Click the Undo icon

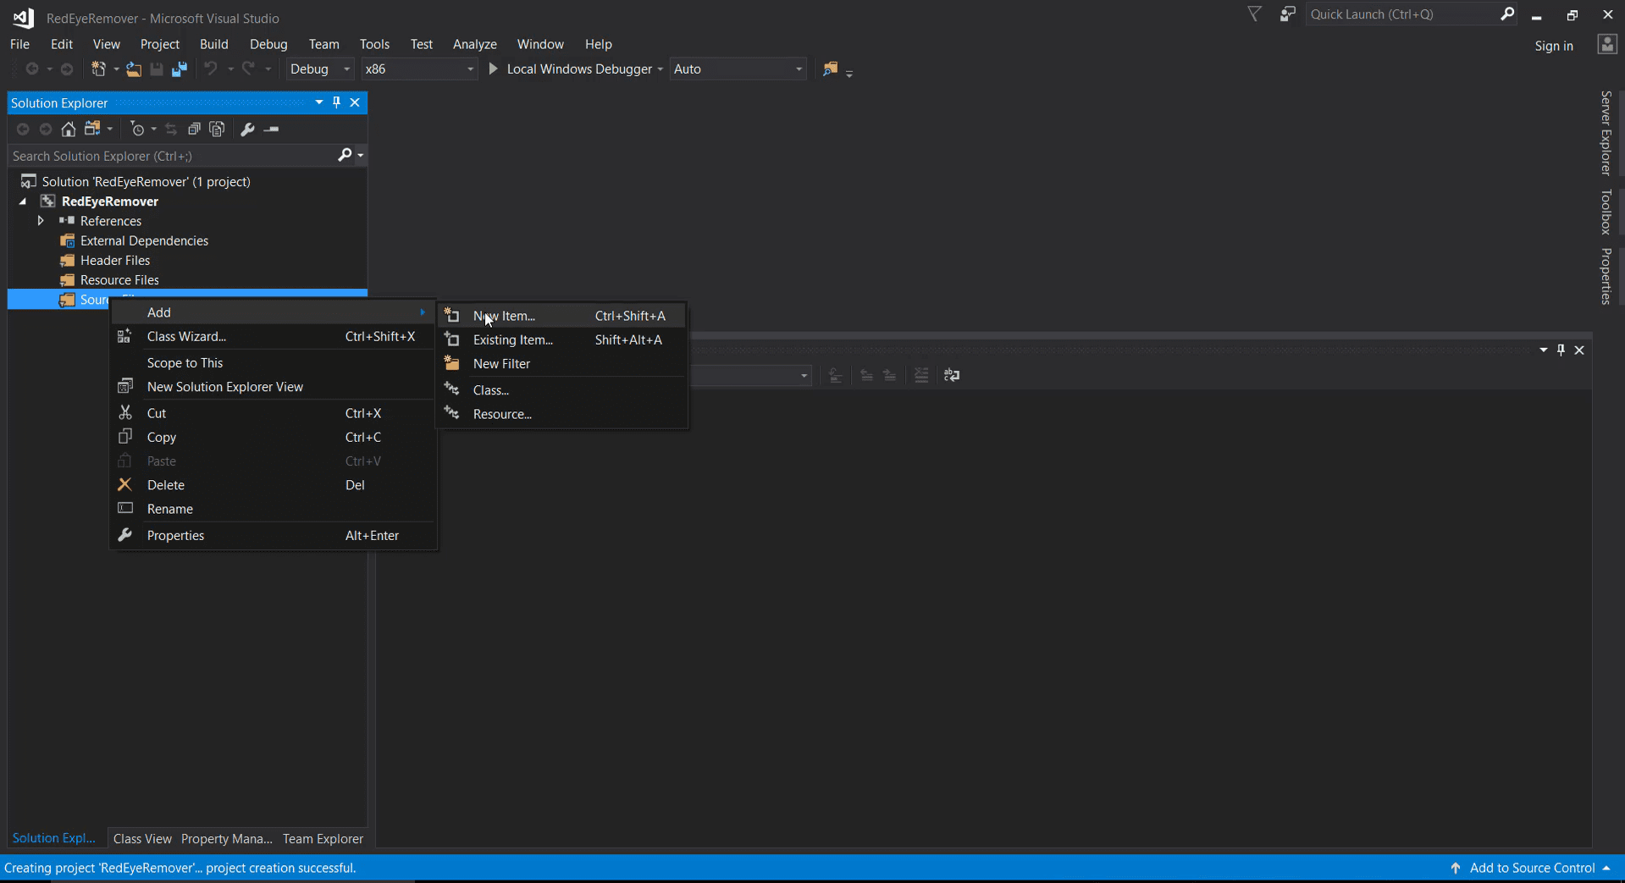pyautogui.click(x=211, y=69)
